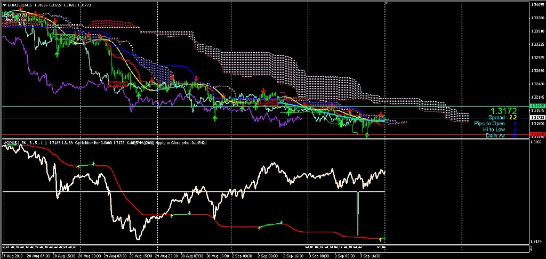
Task: Click the large green 1.3172 price display
Action: click(503, 111)
